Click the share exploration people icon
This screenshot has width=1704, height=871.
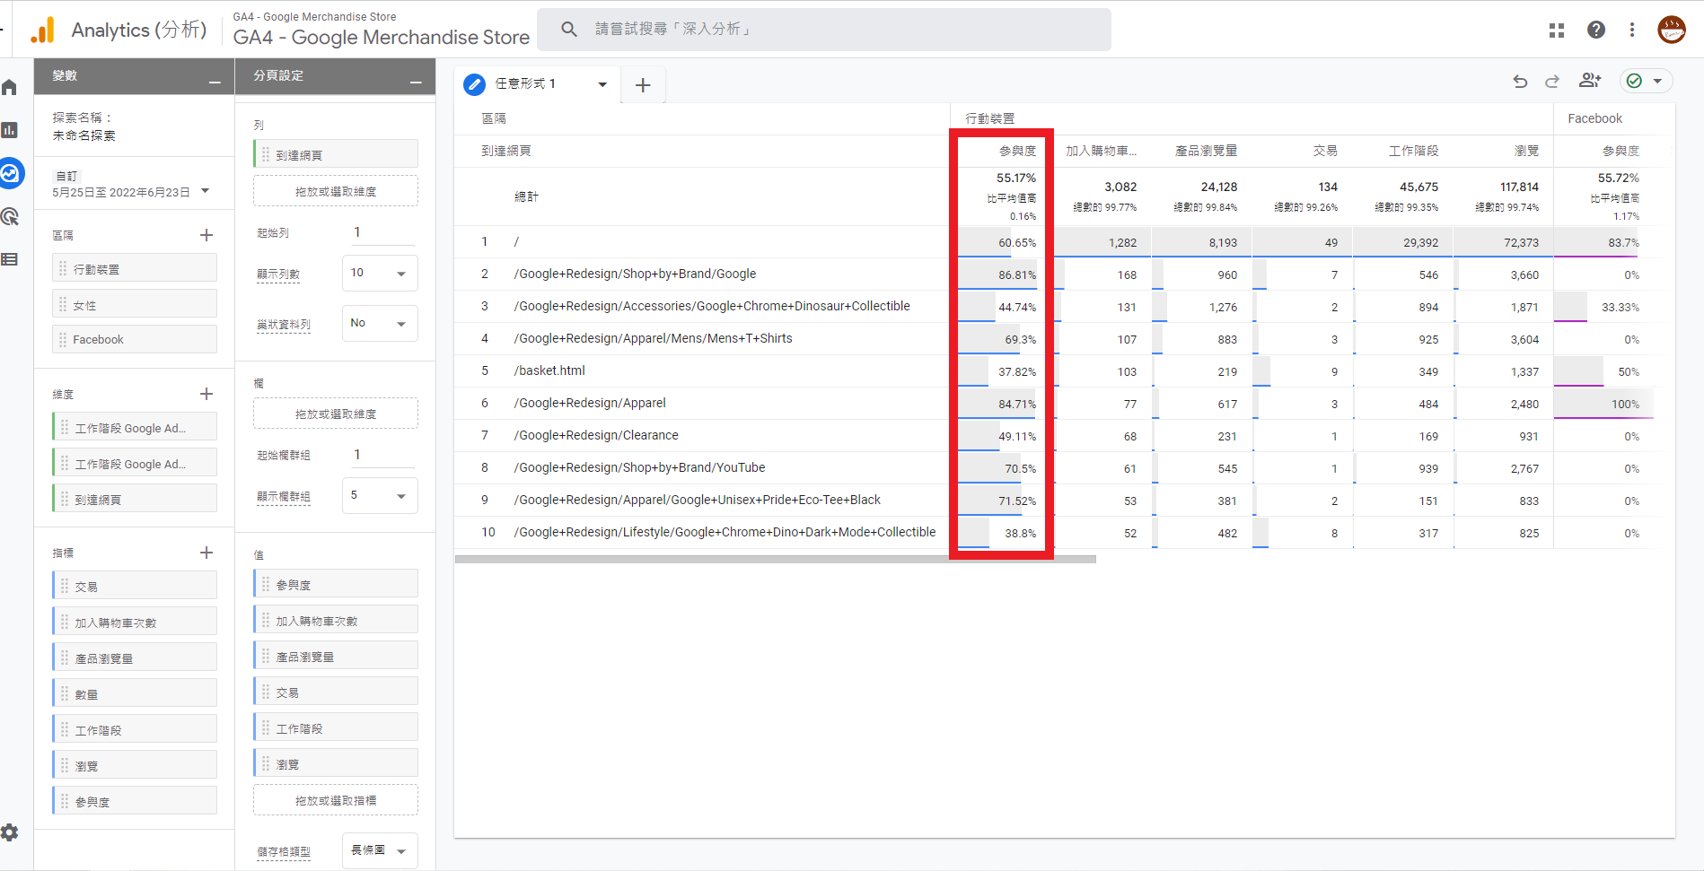coord(1590,81)
